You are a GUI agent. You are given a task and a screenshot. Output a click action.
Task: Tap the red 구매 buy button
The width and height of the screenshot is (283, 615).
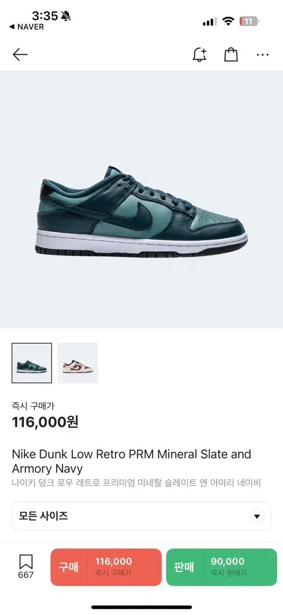[x=106, y=567]
